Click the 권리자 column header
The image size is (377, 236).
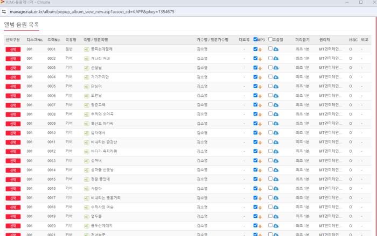coord(324,40)
